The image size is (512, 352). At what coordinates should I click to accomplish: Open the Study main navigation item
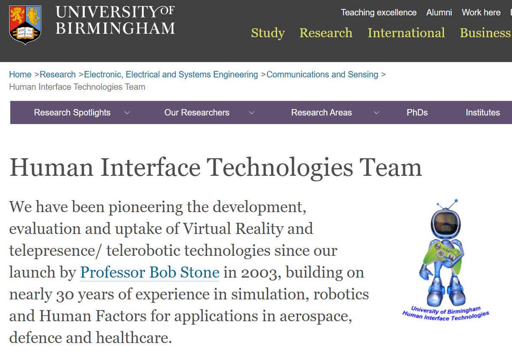pyautogui.click(x=268, y=33)
